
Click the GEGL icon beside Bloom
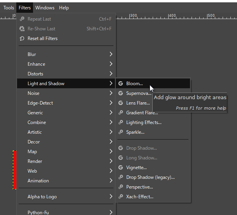pos(121,84)
